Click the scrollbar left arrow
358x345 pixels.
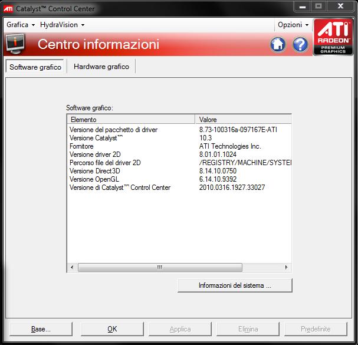click(72, 267)
